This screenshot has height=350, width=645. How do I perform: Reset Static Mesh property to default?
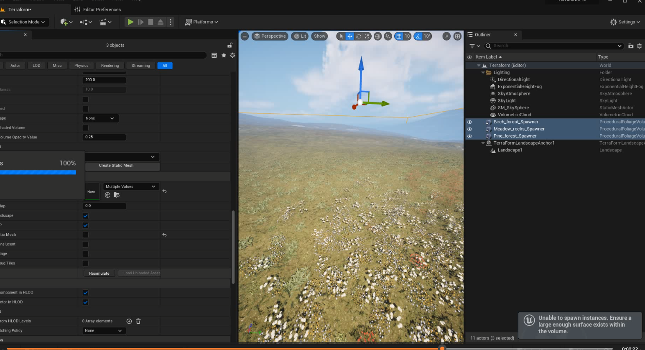[164, 235]
